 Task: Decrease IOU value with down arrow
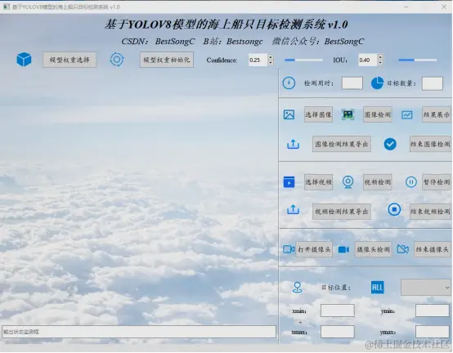[x=380, y=63]
